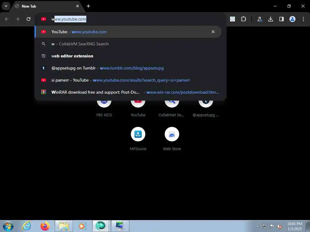Click the Tumblr favicon in suggestions
Viewport: 310px width, 232px height.
click(x=44, y=68)
